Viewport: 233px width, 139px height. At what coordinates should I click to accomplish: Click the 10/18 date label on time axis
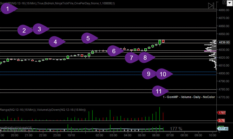(x=71, y=135)
